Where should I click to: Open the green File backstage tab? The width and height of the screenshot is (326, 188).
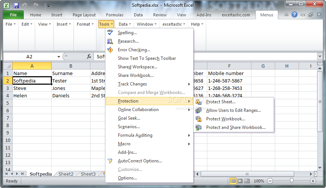click(x=13, y=15)
